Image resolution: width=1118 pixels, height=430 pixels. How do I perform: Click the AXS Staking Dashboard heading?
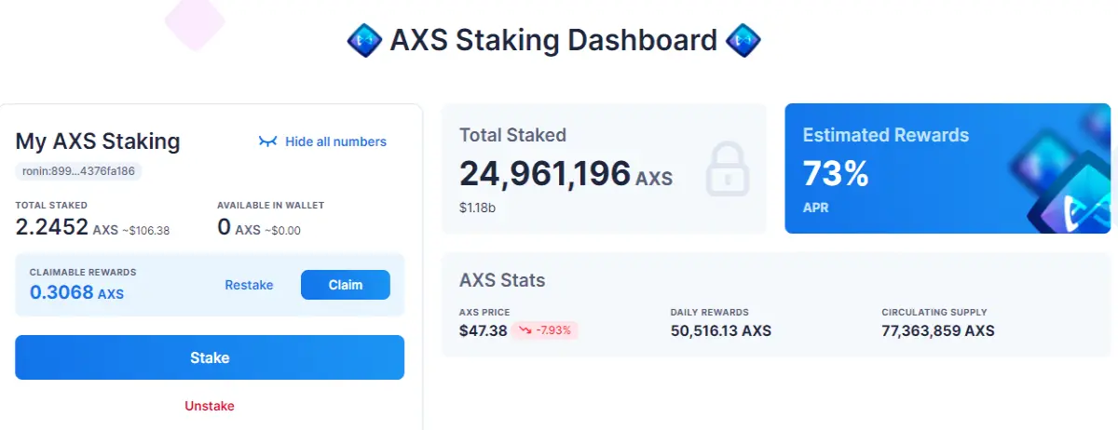(x=553, y=41)
